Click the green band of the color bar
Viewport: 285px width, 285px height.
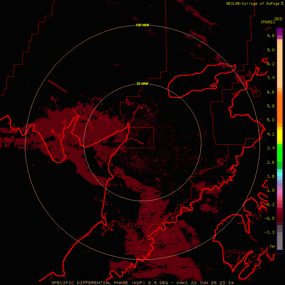click(280, 154)
